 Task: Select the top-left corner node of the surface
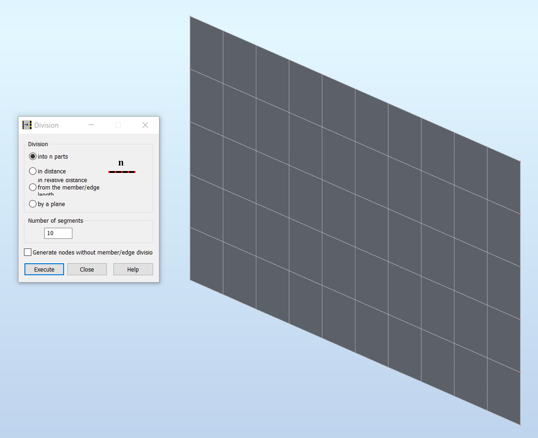click(190, 16)
